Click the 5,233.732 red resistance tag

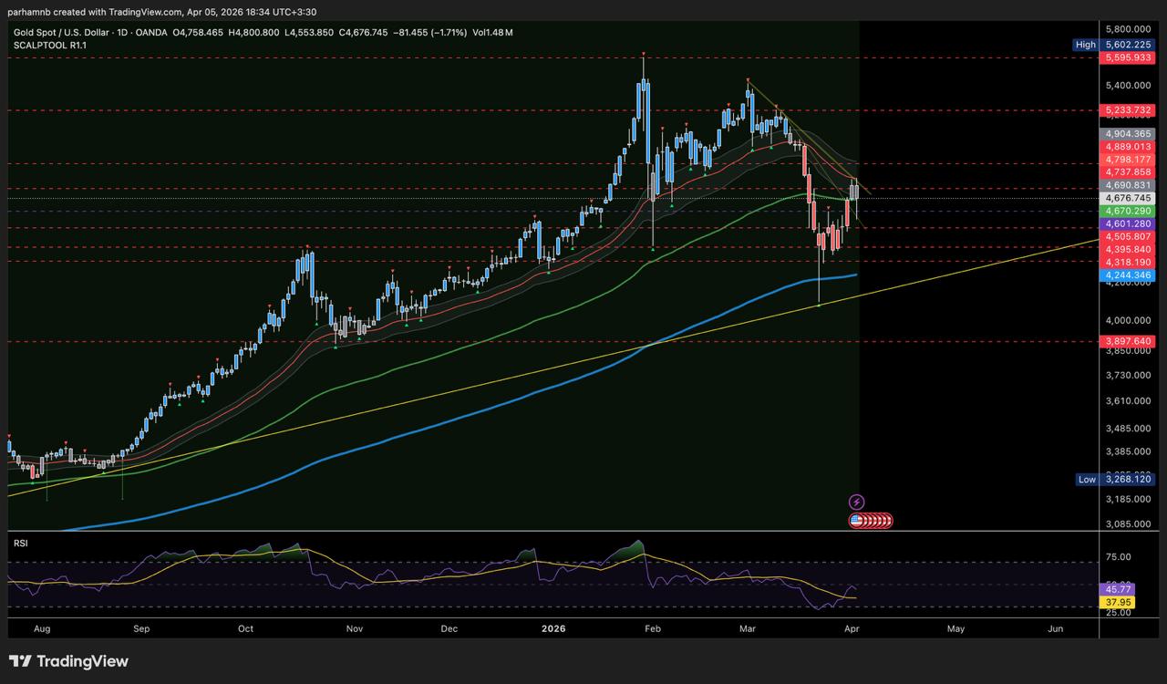coord(1129,110)
